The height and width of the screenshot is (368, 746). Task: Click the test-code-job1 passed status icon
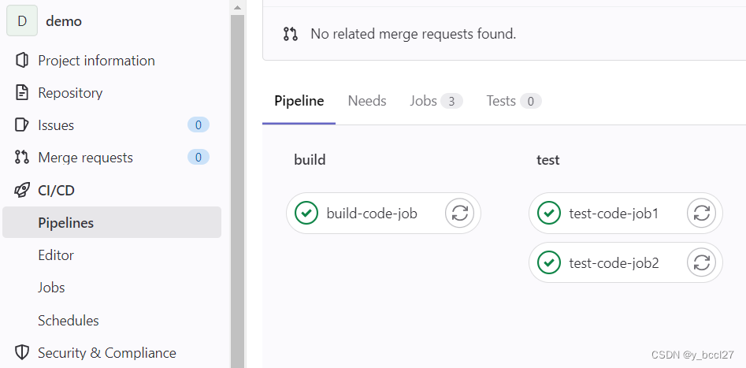(549, 213)
